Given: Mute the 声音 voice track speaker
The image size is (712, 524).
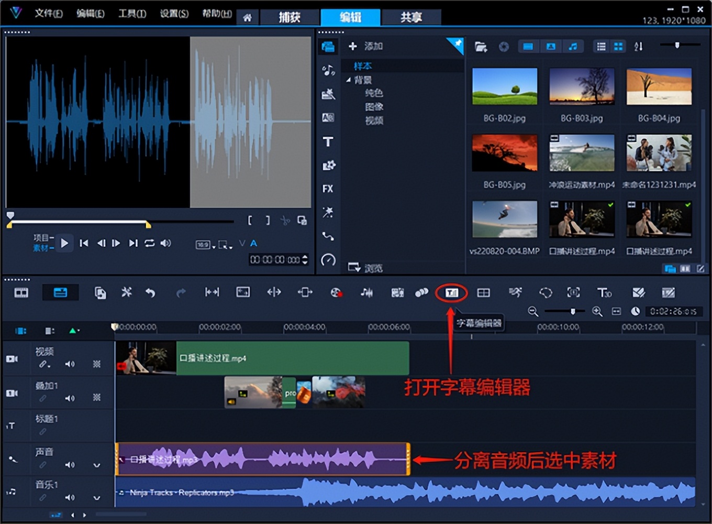Looking at the screenshot, I should click(71, 465).
